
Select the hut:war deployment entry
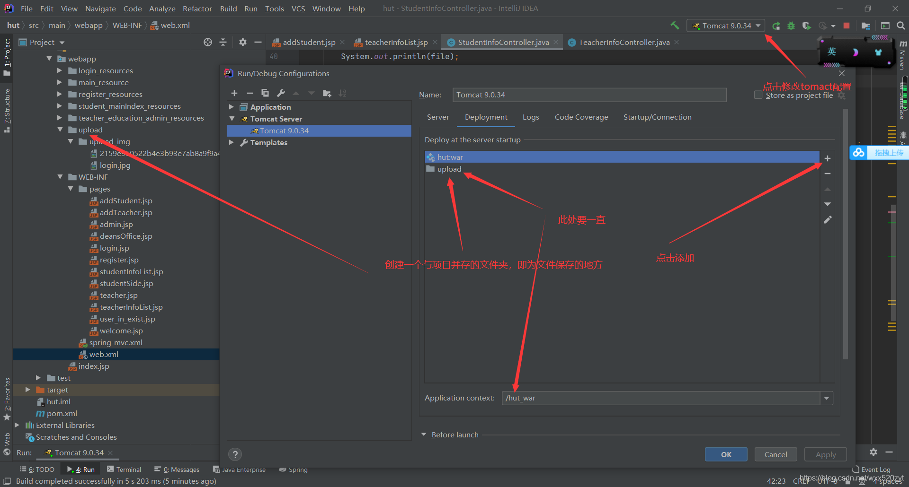(x=622, y=157)
